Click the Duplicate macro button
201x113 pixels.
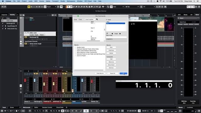(x=111, y=50)
